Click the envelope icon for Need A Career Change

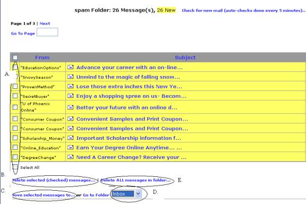71,157
